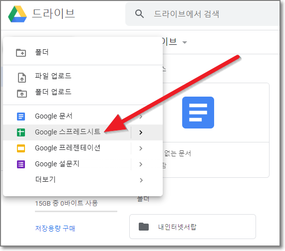This screenshot has width=285, height=251.
Task: Click the purple Google Forms icon
Action: [x=21, y=164]
